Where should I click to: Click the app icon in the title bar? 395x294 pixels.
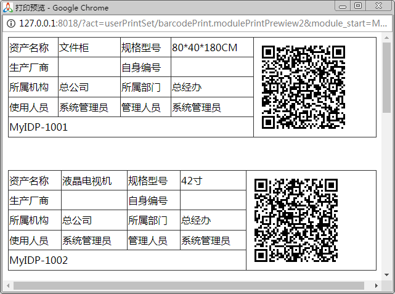[7, 7]
